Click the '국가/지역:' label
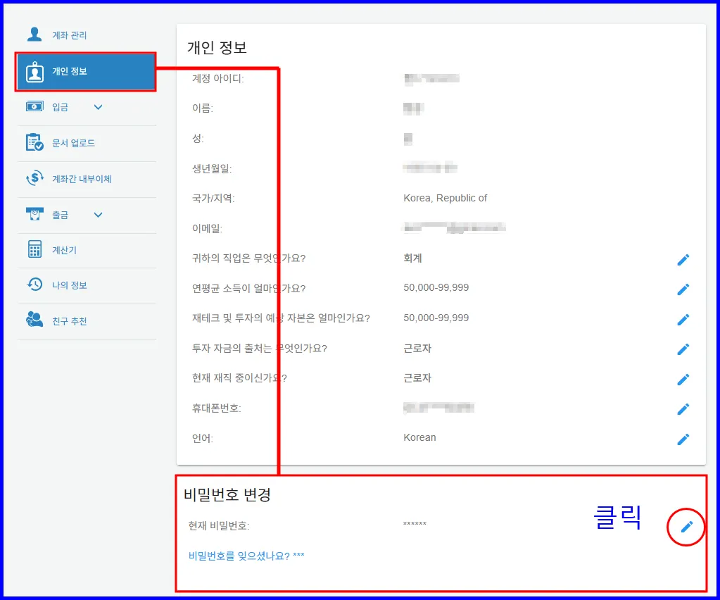The width and height of the screenshot is (720, 600). click(213, 198)
